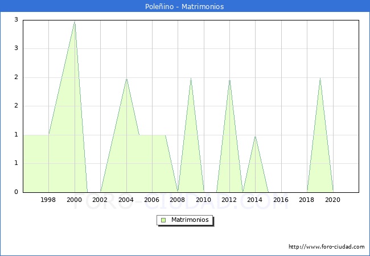The image size is (370, 256).
Task: Click the 2004 data peak
Action: point(126,79)
